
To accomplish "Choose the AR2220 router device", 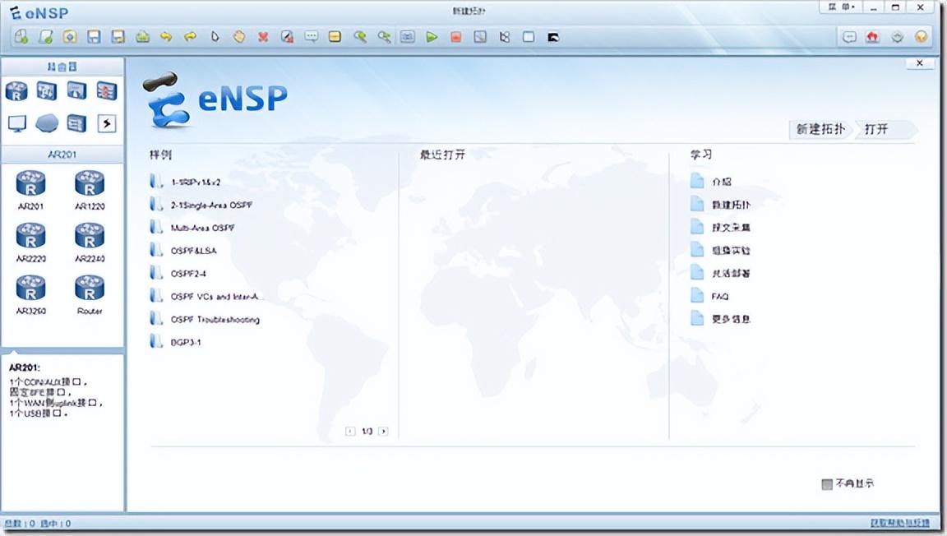I will click(x=30, y=243).
